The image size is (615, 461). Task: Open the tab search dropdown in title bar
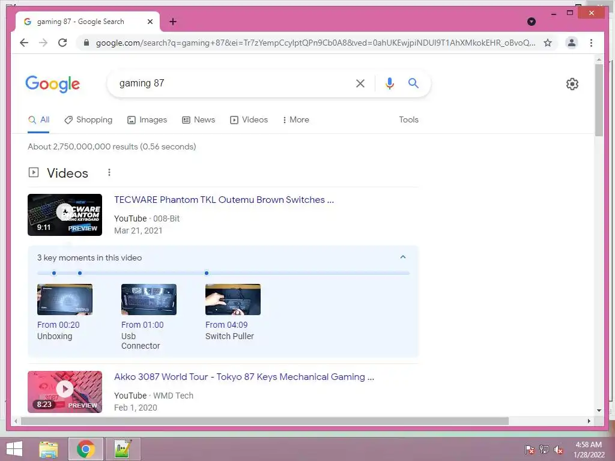[532, 22]
